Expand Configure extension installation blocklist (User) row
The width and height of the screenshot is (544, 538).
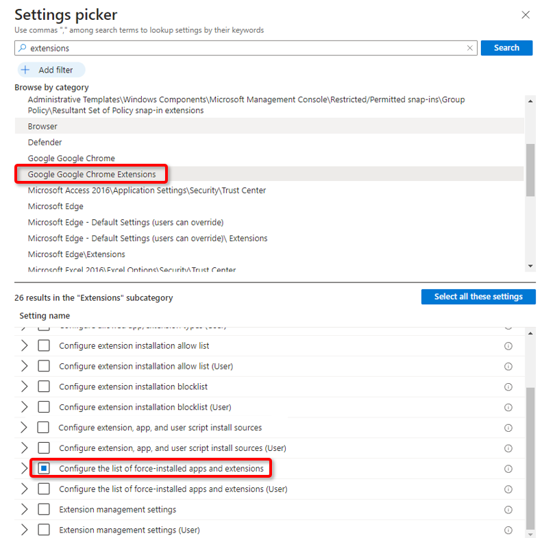pyautogui.click(x=25, y=407)
